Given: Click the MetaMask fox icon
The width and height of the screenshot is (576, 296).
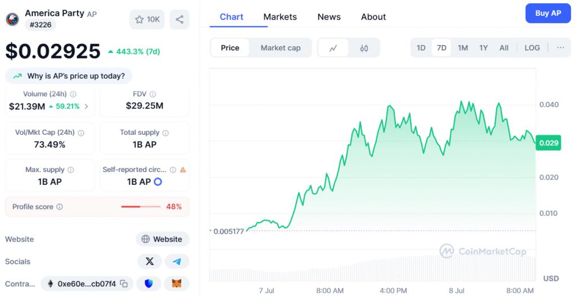Looking at the screenshot, I should click(177, 284).
